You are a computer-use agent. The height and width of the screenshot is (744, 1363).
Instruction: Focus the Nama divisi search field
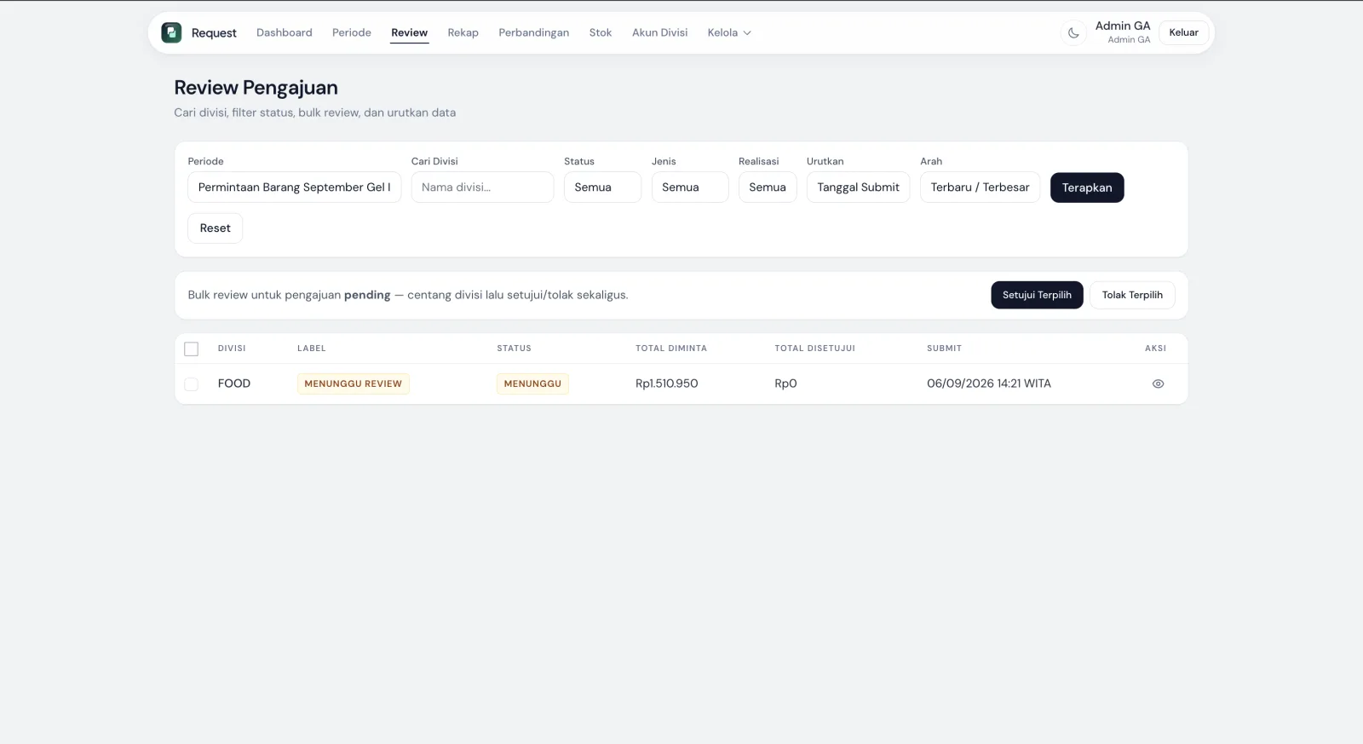click(482, 187)
